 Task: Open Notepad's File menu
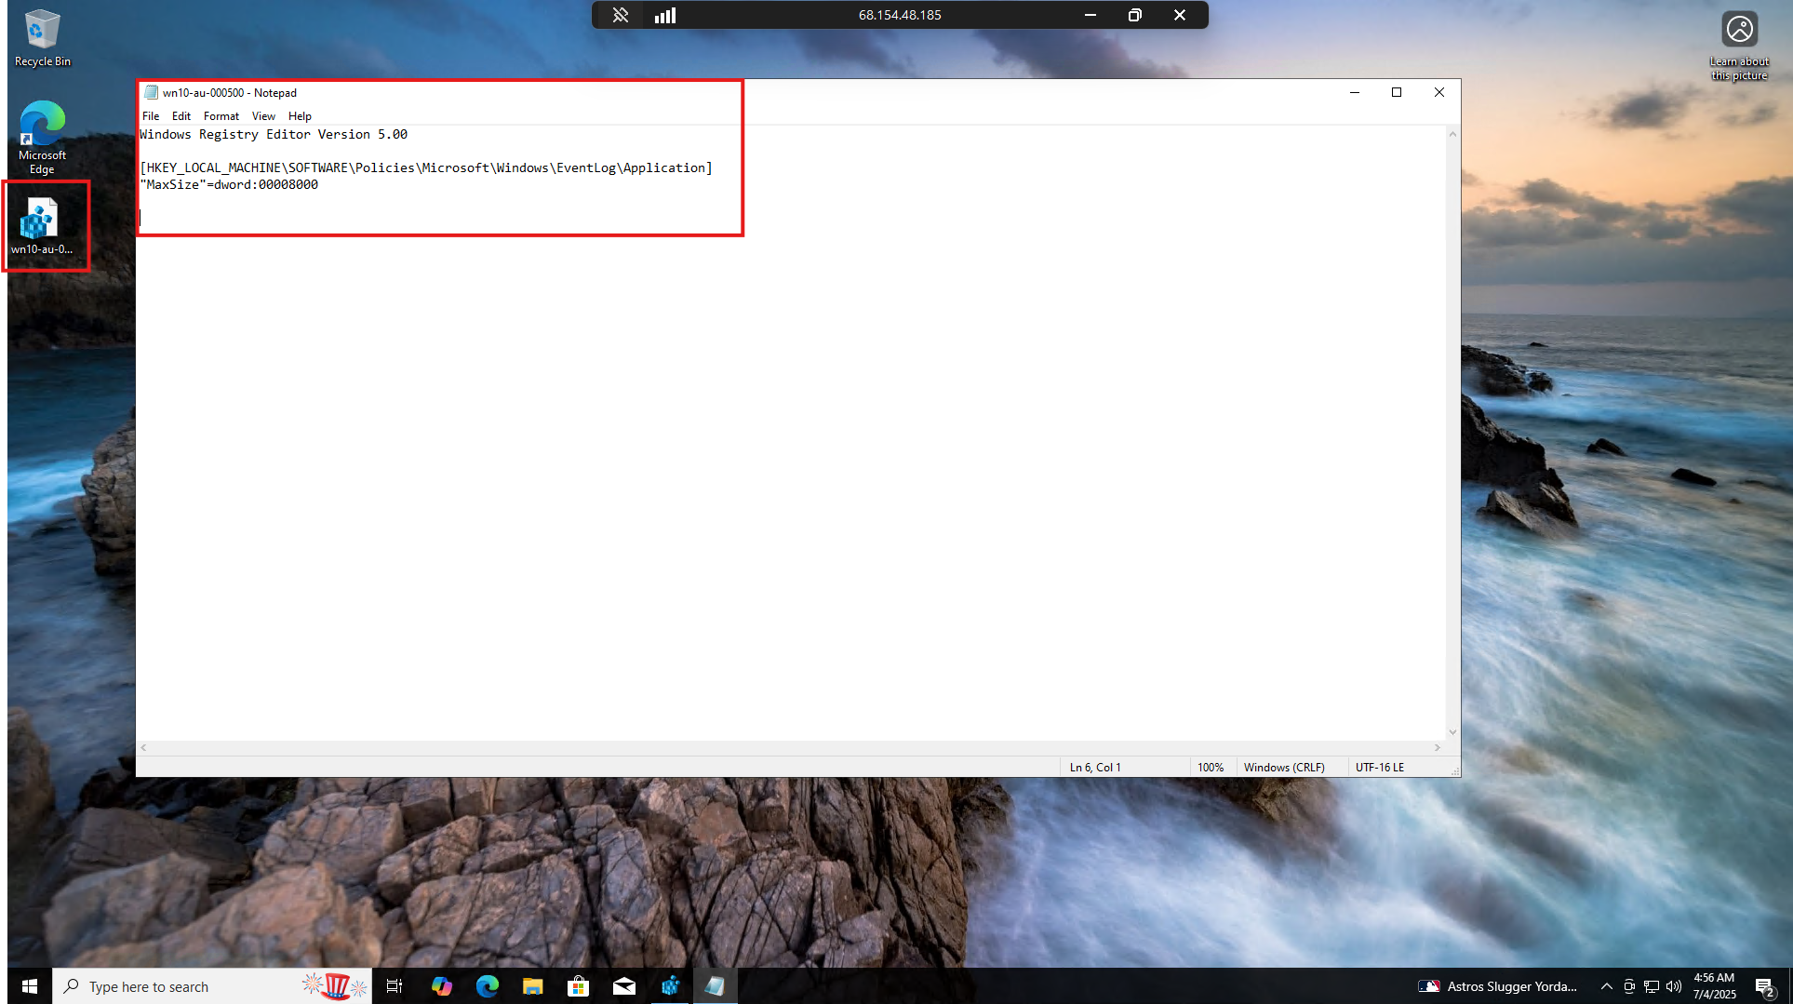coord(151,116)
